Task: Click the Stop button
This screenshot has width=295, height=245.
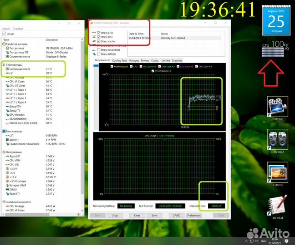Action: tap(115, 216)
